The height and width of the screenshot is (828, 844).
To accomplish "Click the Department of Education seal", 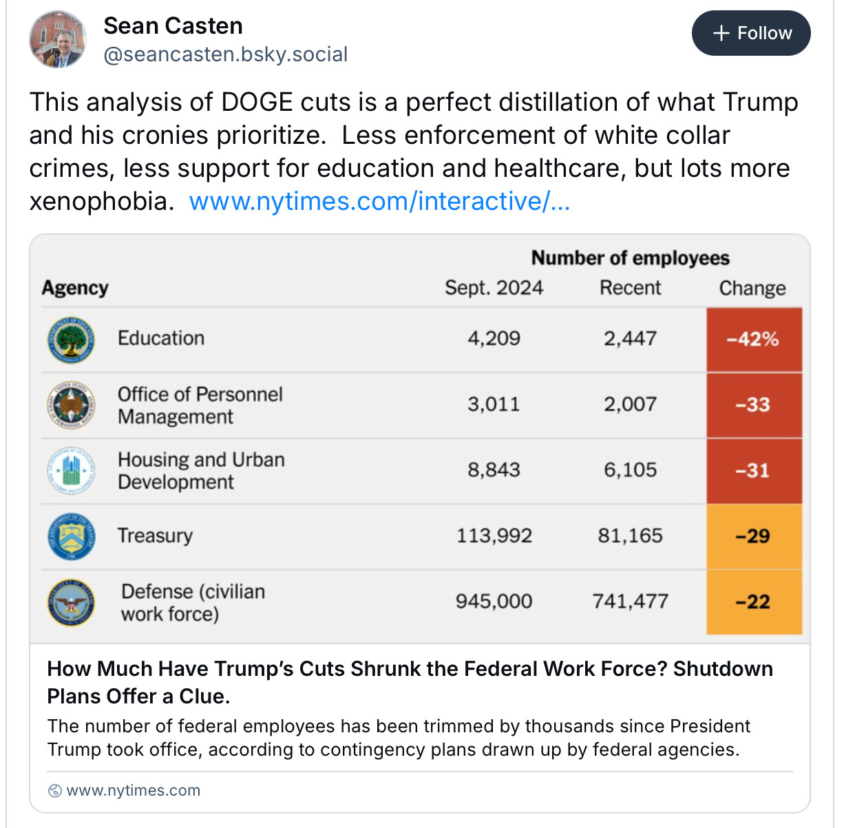I will pyautogui.click(x=71, y=339).
